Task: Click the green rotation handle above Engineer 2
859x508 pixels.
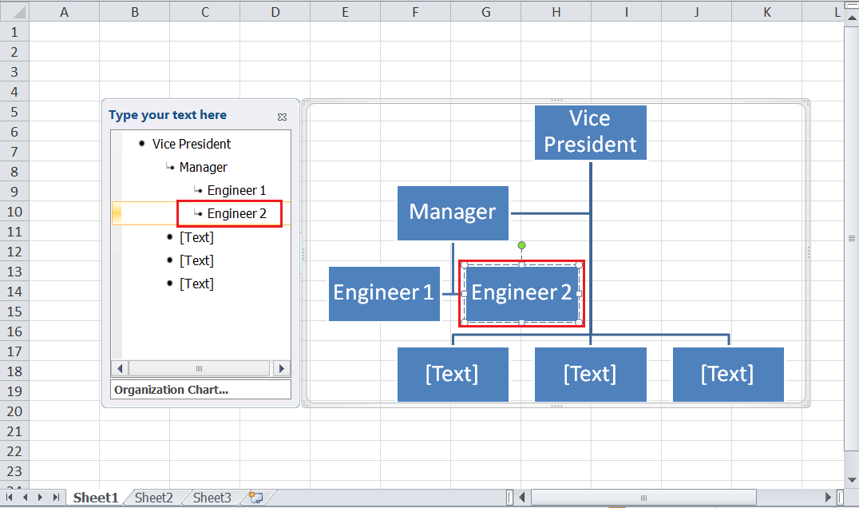Action: click(521, 245)
